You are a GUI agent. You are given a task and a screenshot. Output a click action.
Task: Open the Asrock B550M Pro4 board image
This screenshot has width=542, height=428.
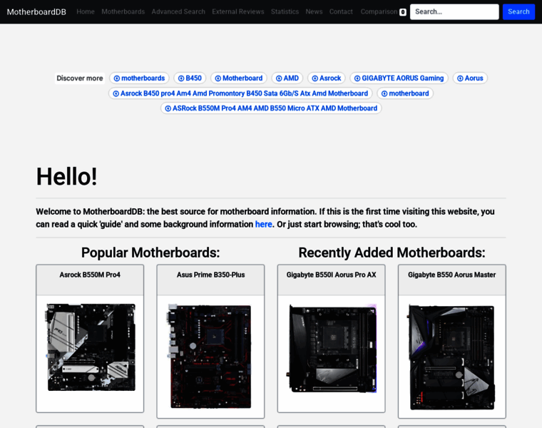[90, 347]
